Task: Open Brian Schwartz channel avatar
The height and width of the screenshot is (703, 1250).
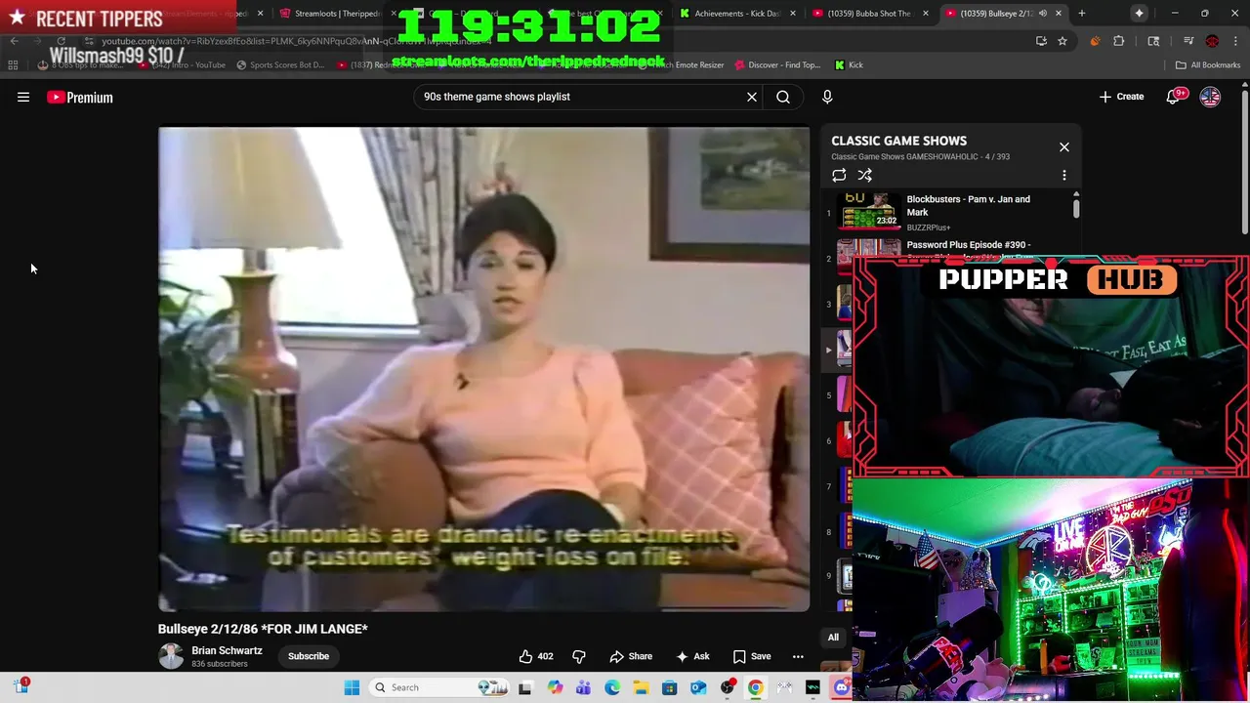Action: pos(171,656)
